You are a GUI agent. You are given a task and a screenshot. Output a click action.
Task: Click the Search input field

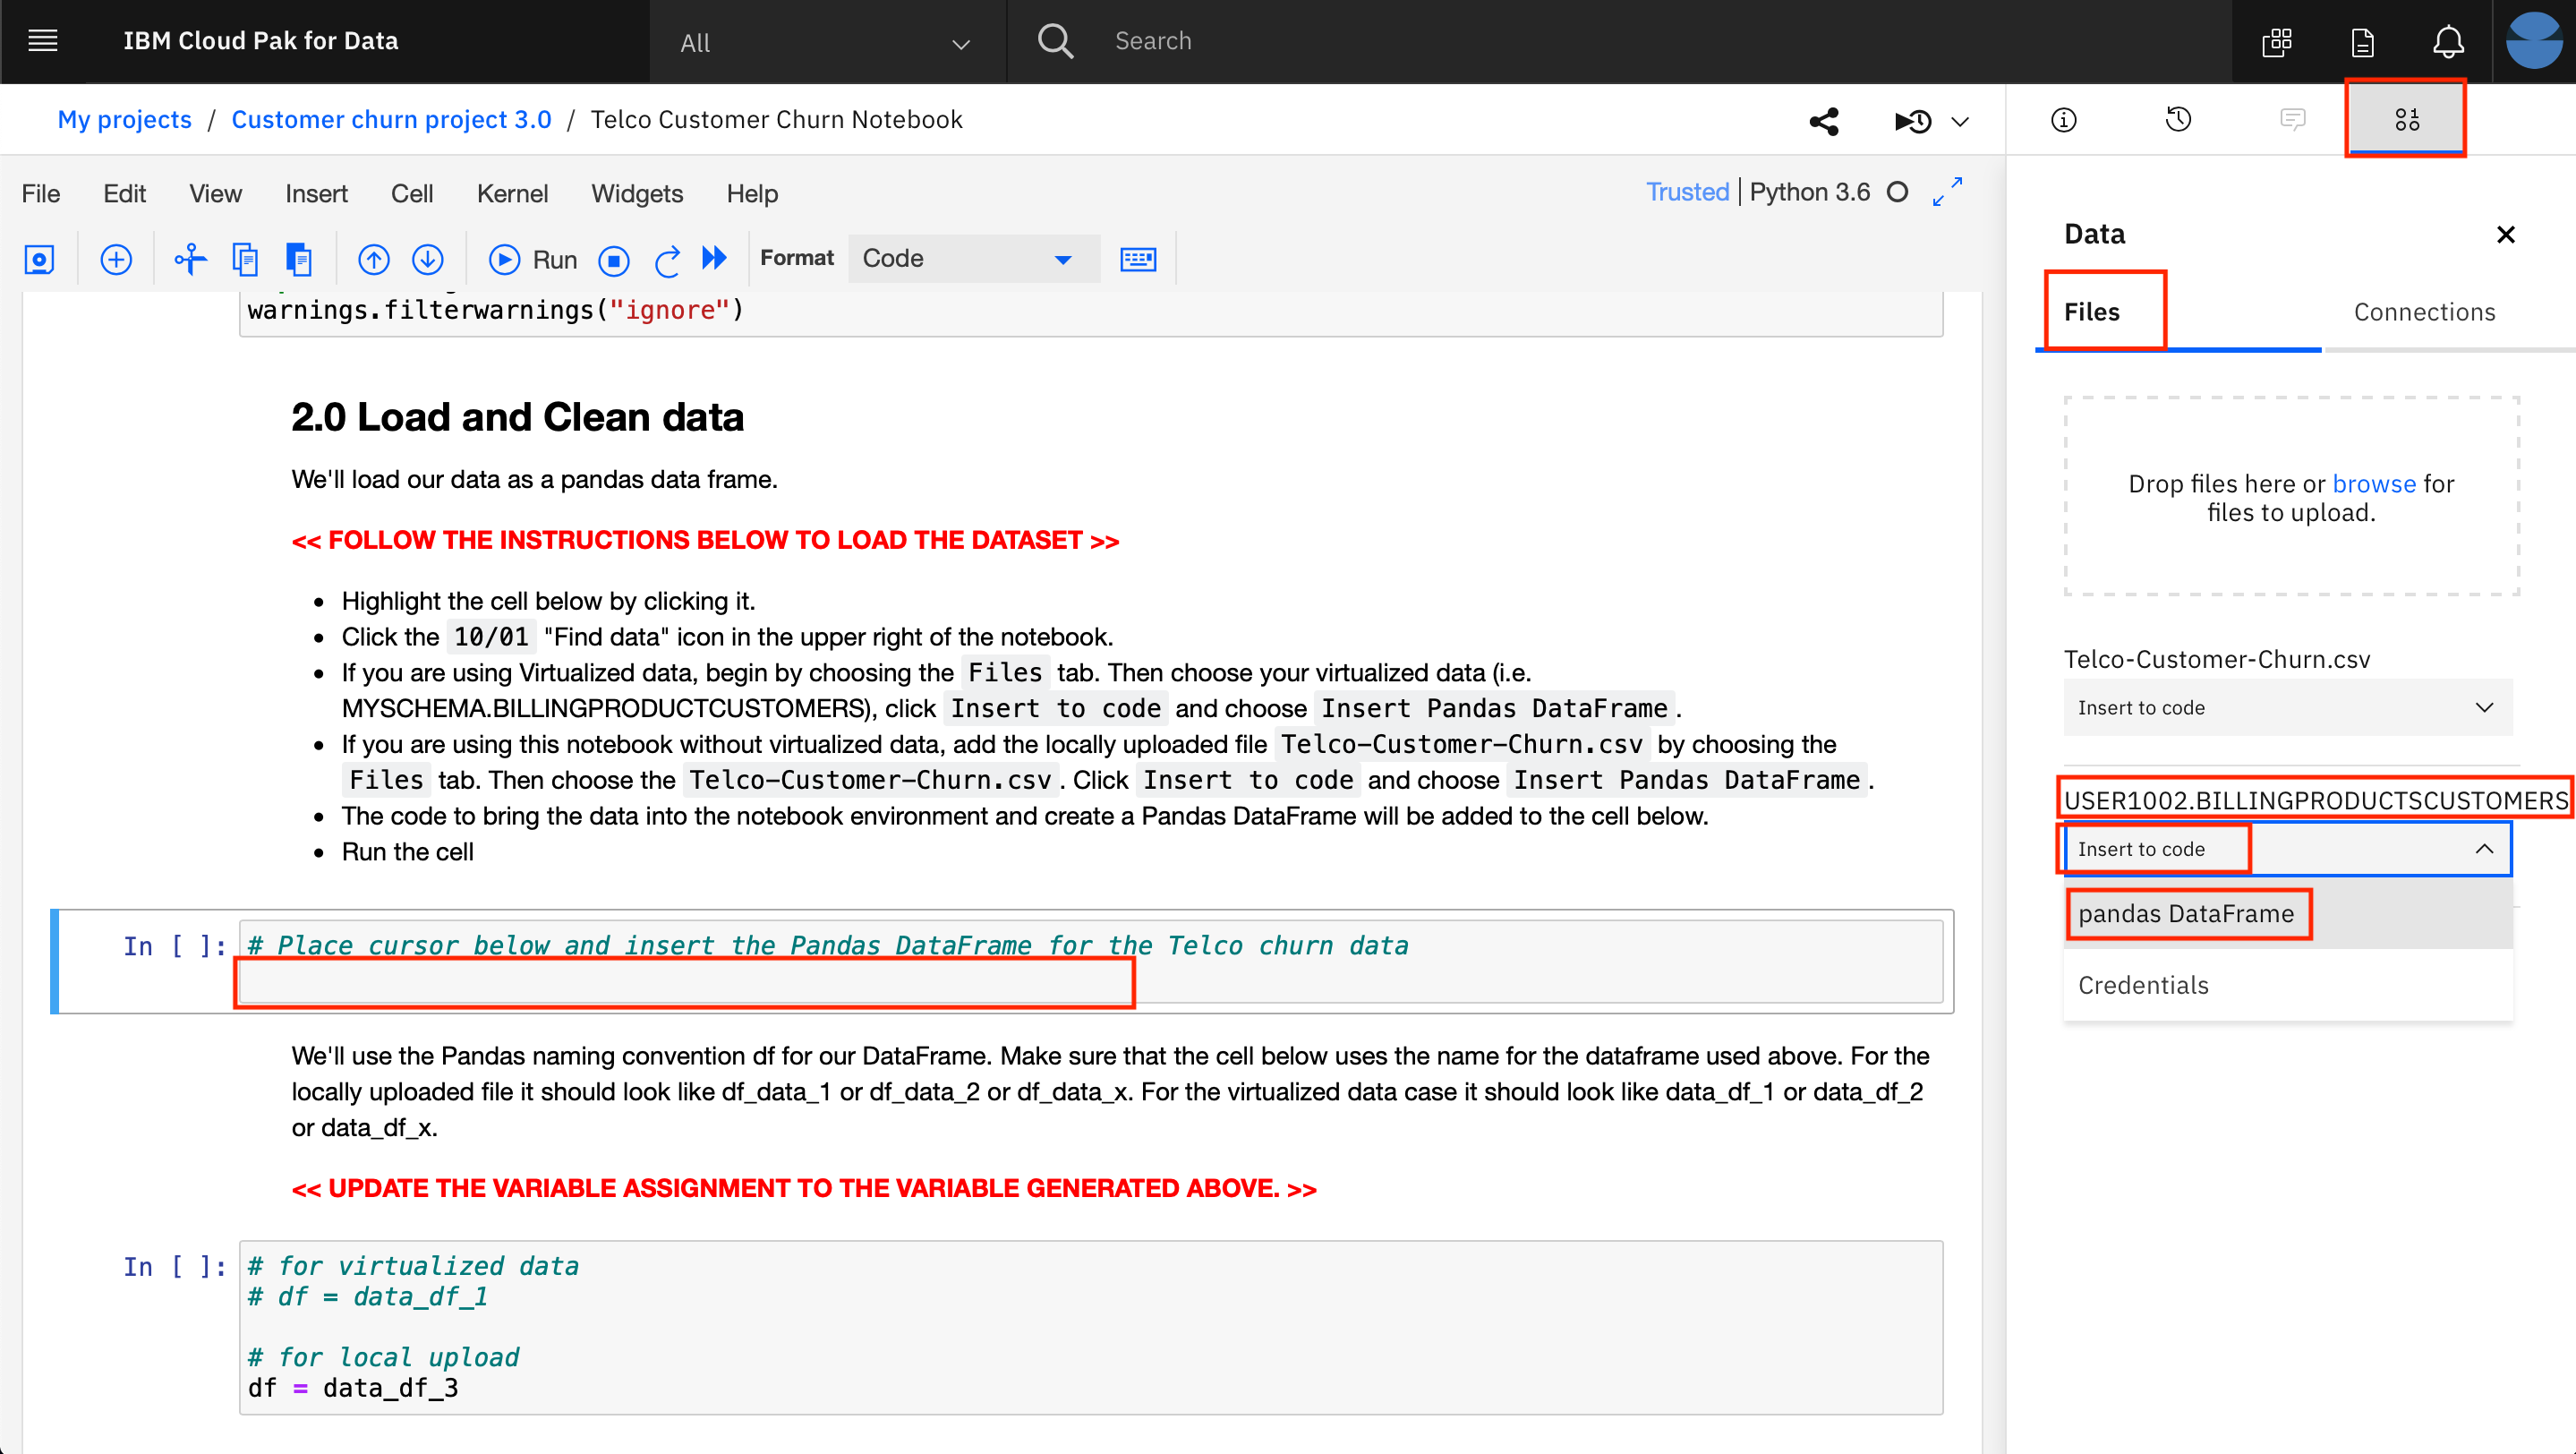click(x=1600, y=41)
